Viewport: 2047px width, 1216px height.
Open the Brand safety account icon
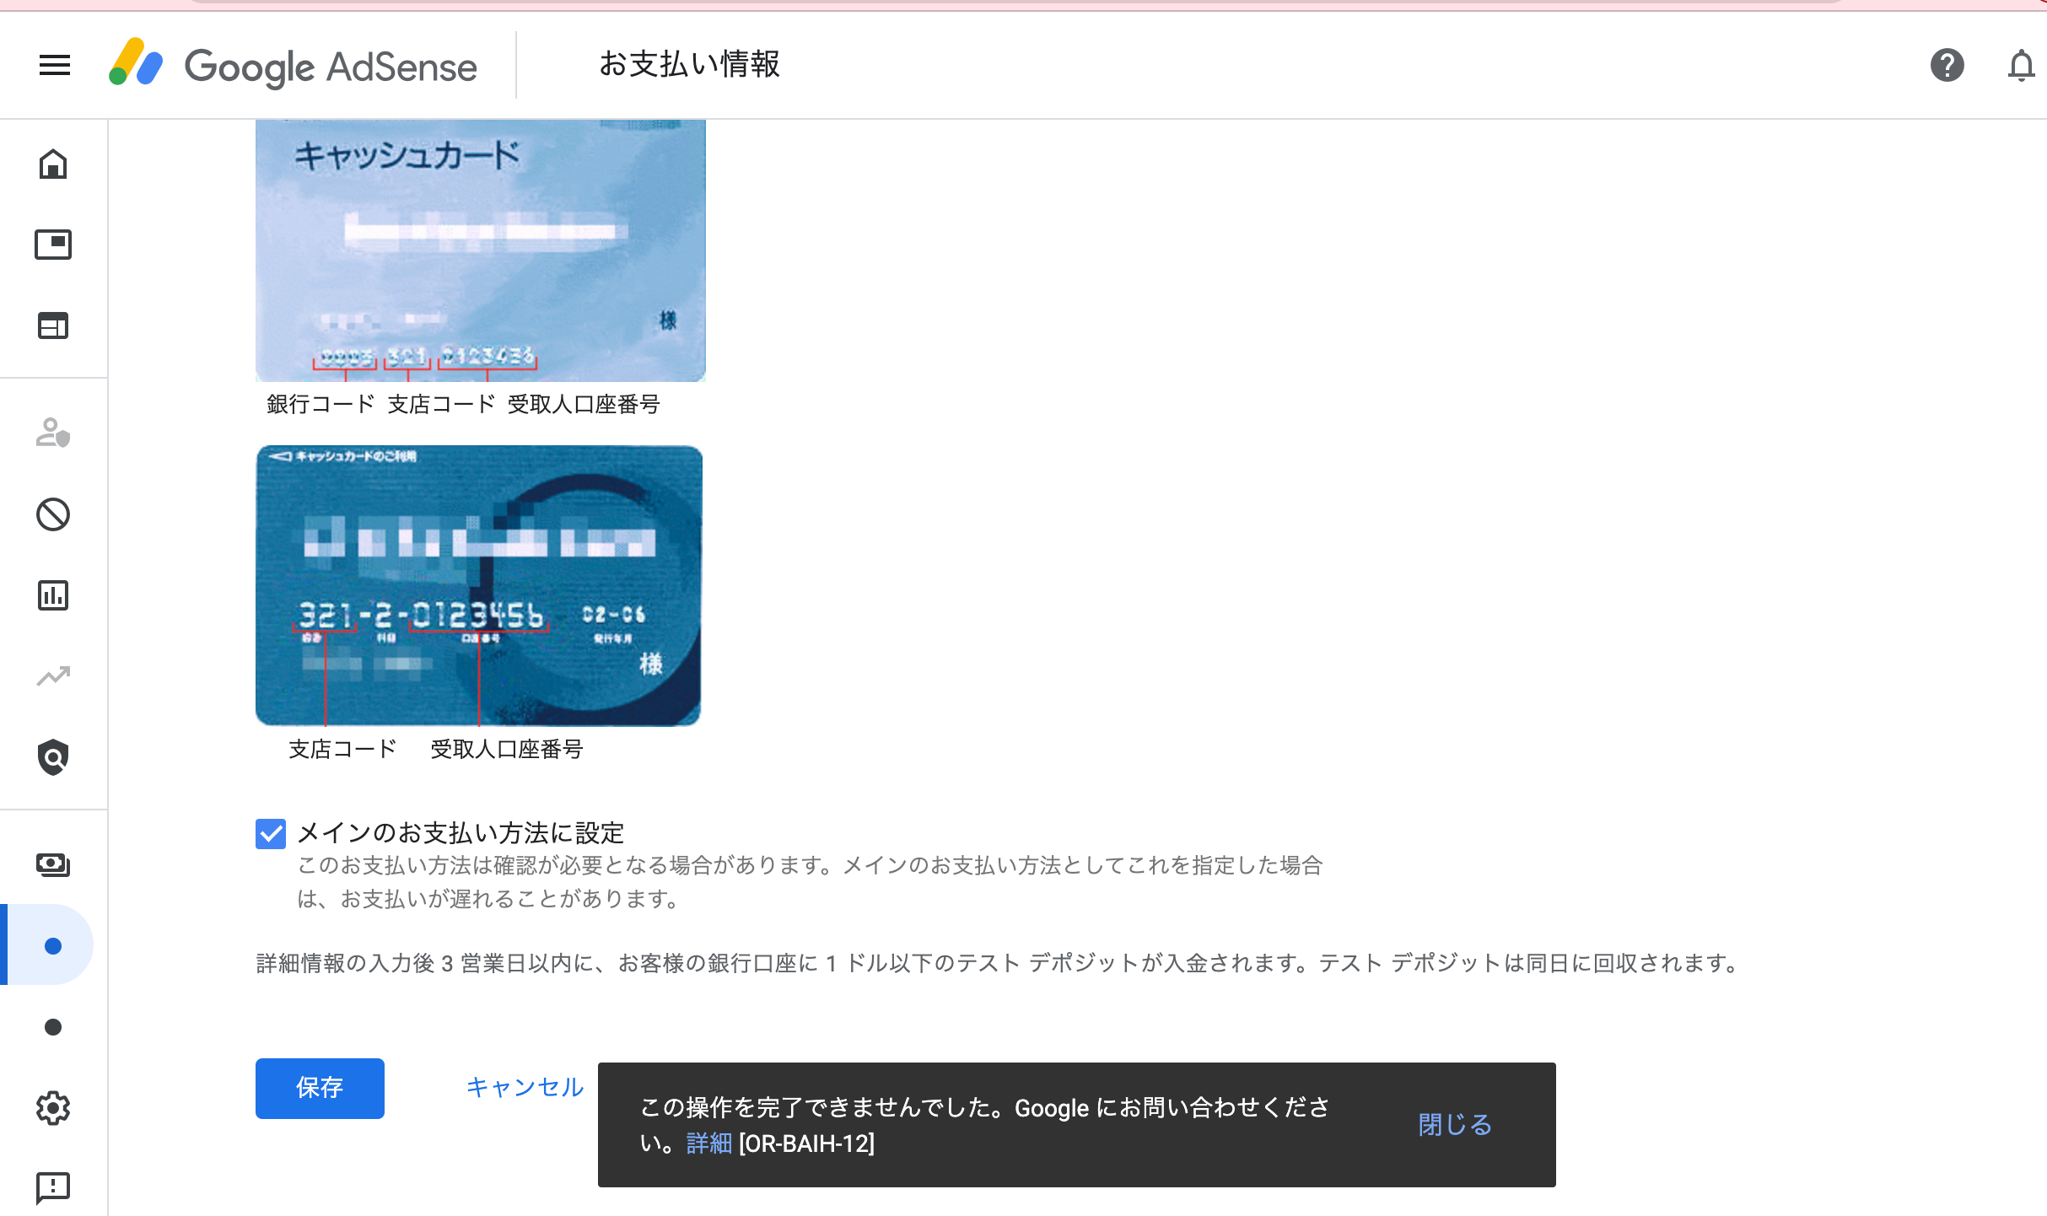tap(53, 433)
